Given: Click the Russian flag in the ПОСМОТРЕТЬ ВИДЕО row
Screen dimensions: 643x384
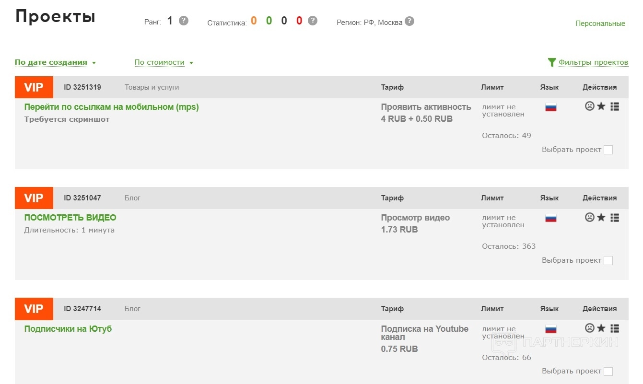Looking at the screenshot, I should [x=550, y=218].
